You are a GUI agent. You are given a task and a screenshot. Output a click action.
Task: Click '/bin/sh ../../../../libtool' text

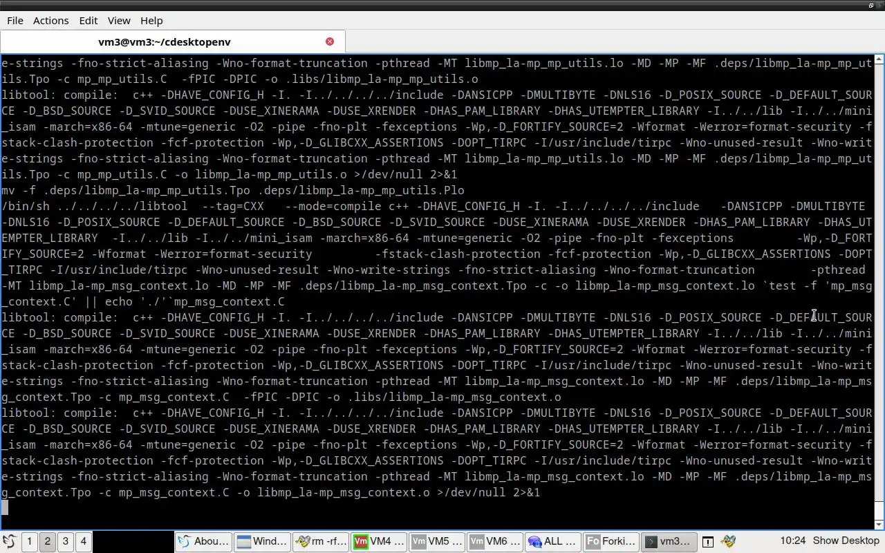click(x=95, y=206)
